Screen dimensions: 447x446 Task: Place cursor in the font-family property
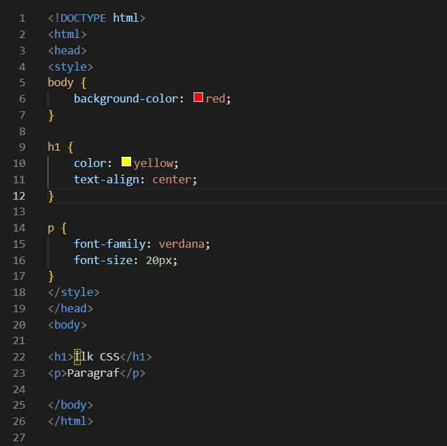[x=113, y=244]
